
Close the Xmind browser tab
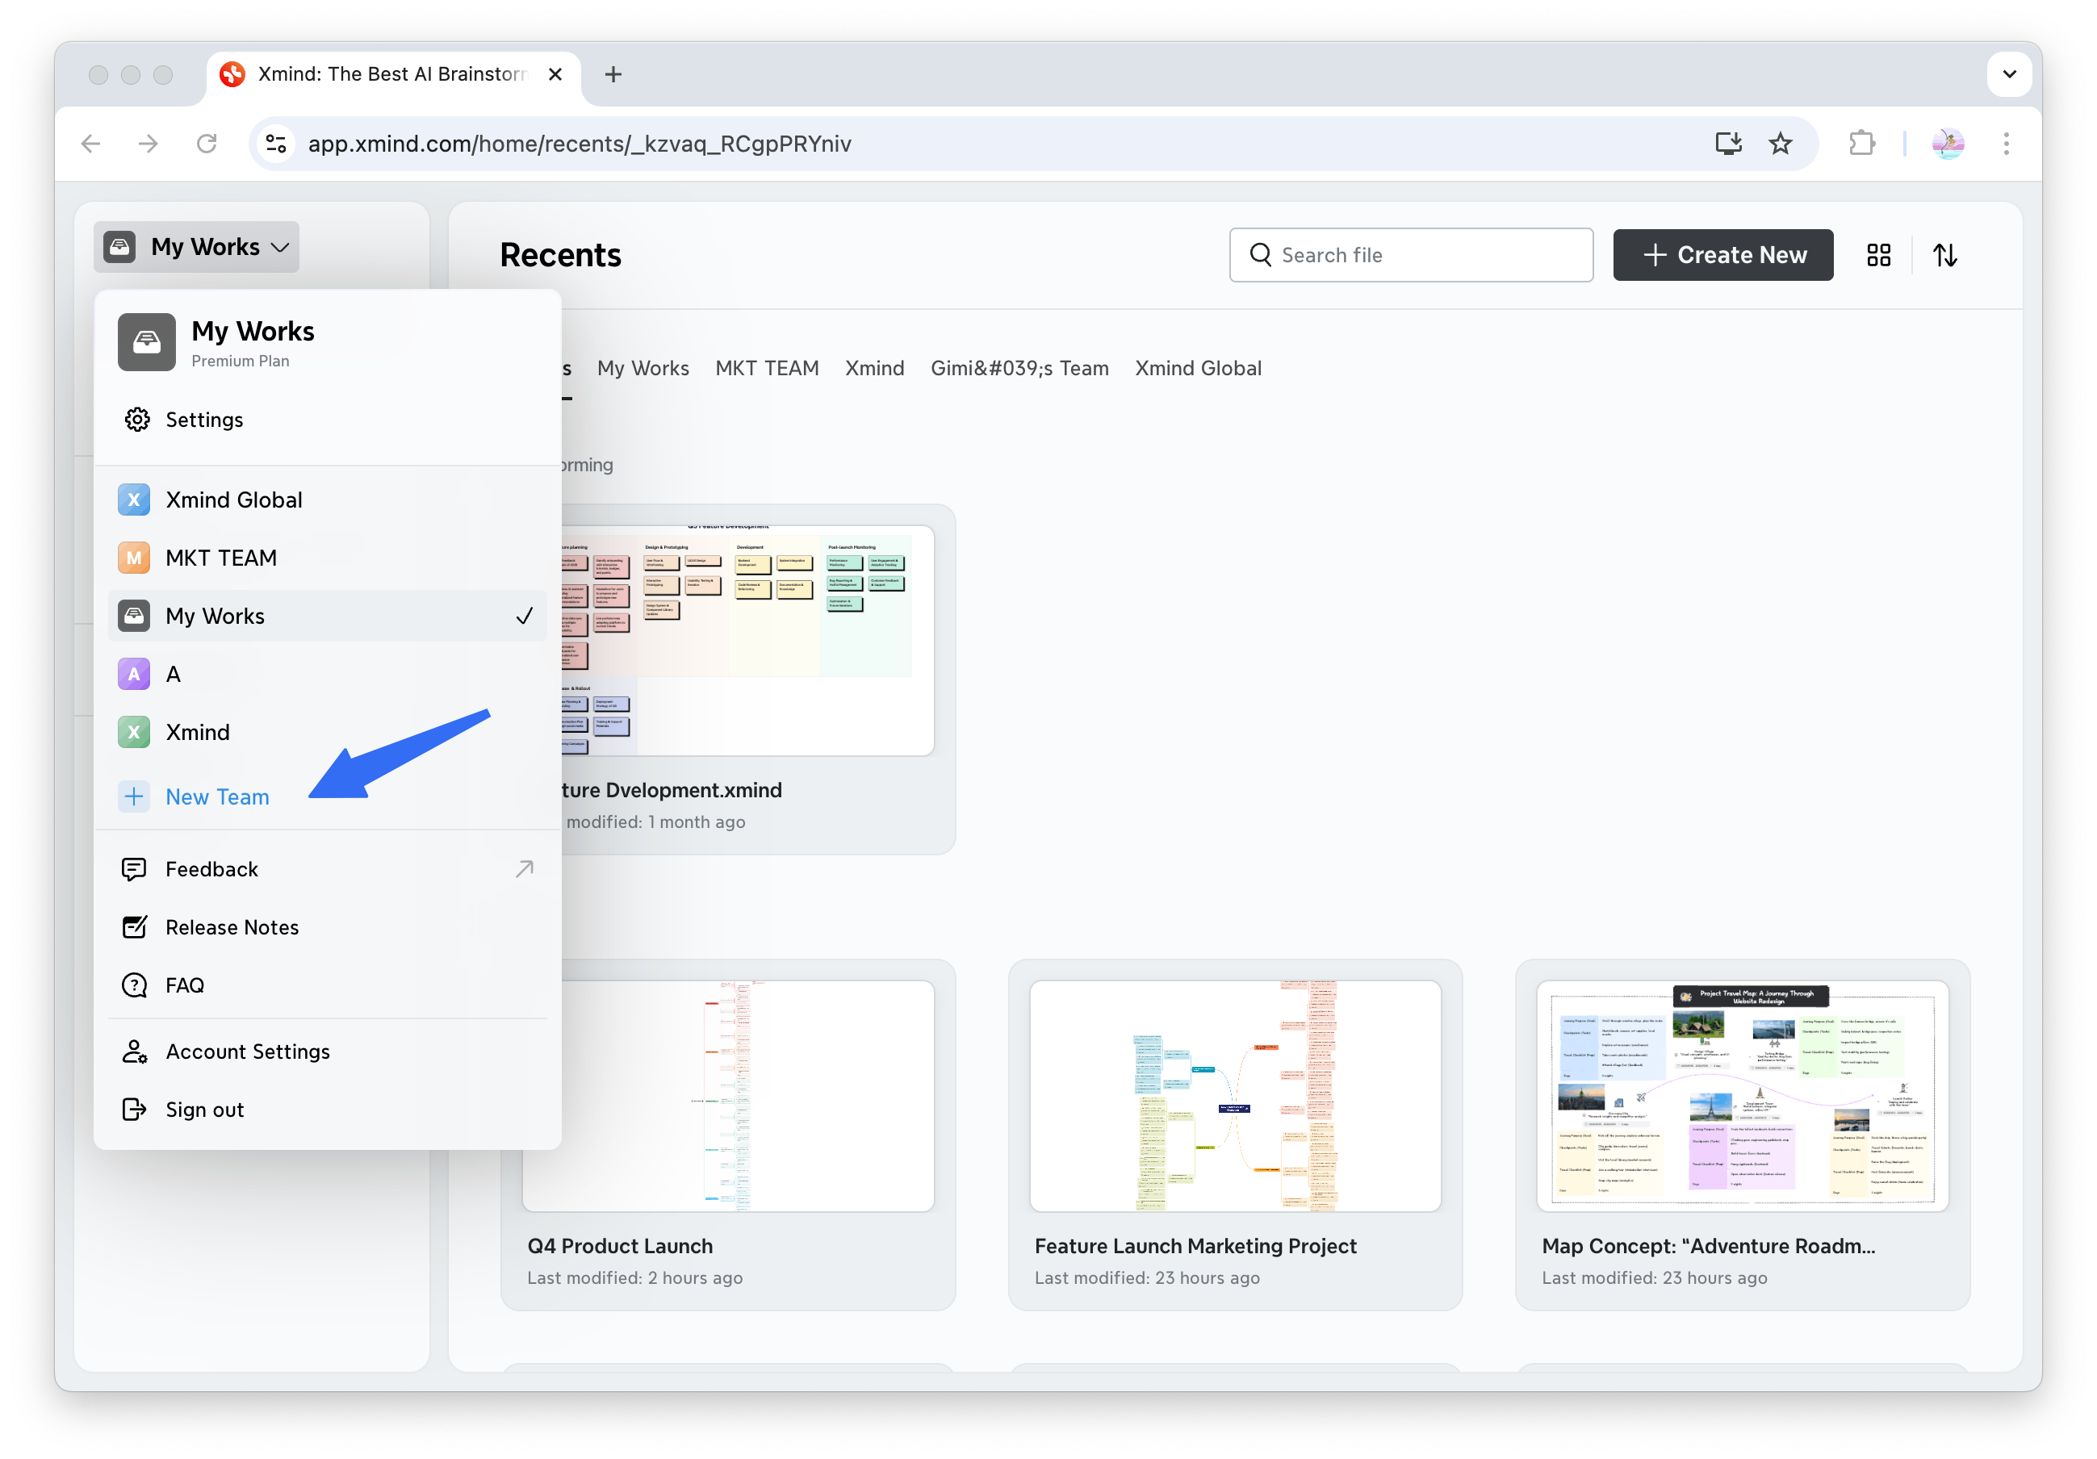tap(555, 74)
